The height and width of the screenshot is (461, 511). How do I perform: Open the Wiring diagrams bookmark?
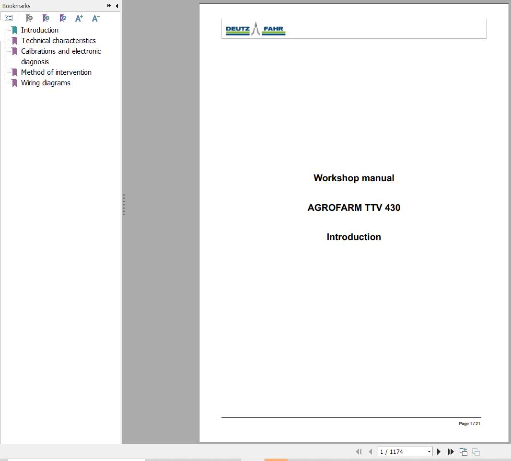pyautogui.click(x=46, y=83)
